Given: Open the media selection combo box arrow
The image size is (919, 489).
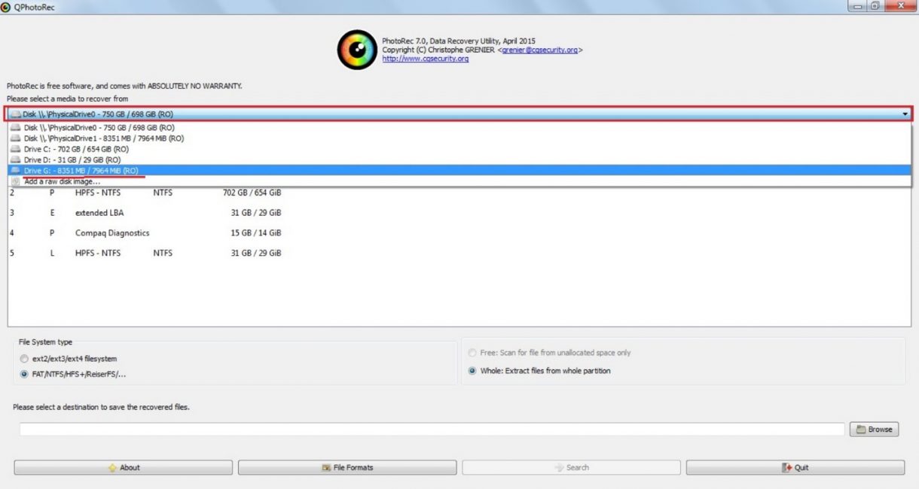Looking at the screenshot, I should coord(905,114).
